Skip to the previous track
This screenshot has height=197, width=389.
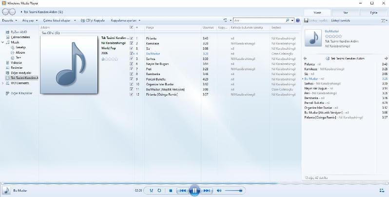[182, 190]
